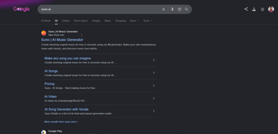Viewport: 278px width, 134px height.
Task: Open the 'AI Songs' sitelink
Action: click(x=51, y=71)
